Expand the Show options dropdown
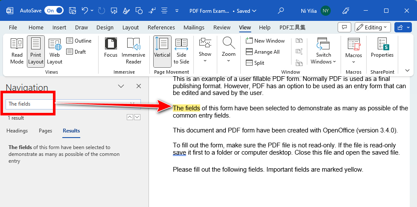 pyautogui.click(x=205, y=54)
